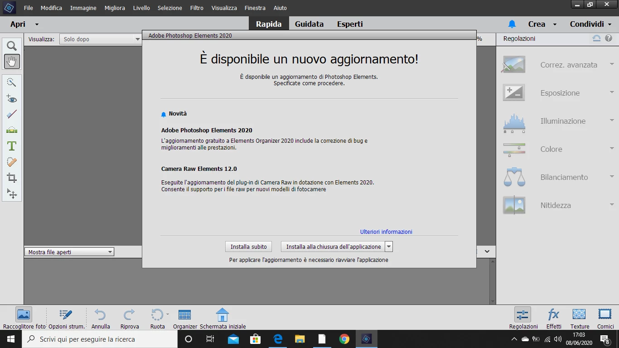Switch to the Rapida tab
Image resolution: width=619 pixels, height=348 pixels.
point(269,24)
